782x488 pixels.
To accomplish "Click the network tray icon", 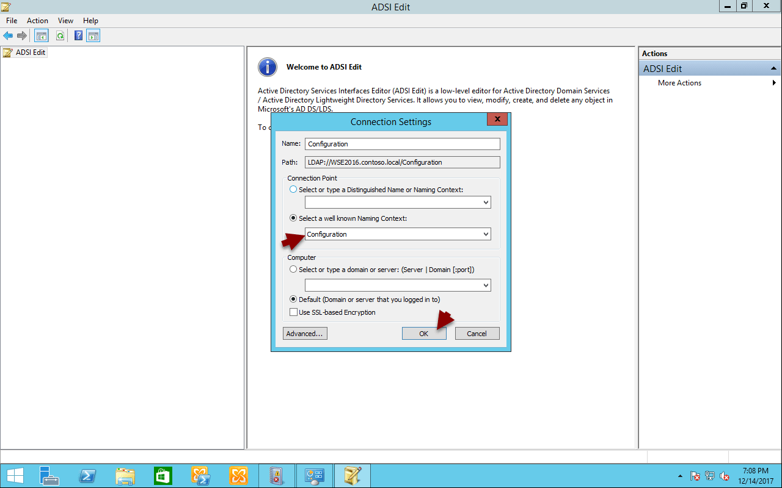I will pos(710,476).
